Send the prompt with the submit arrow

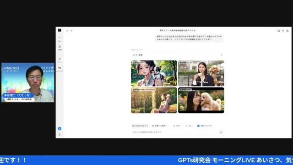coord(221,132)
